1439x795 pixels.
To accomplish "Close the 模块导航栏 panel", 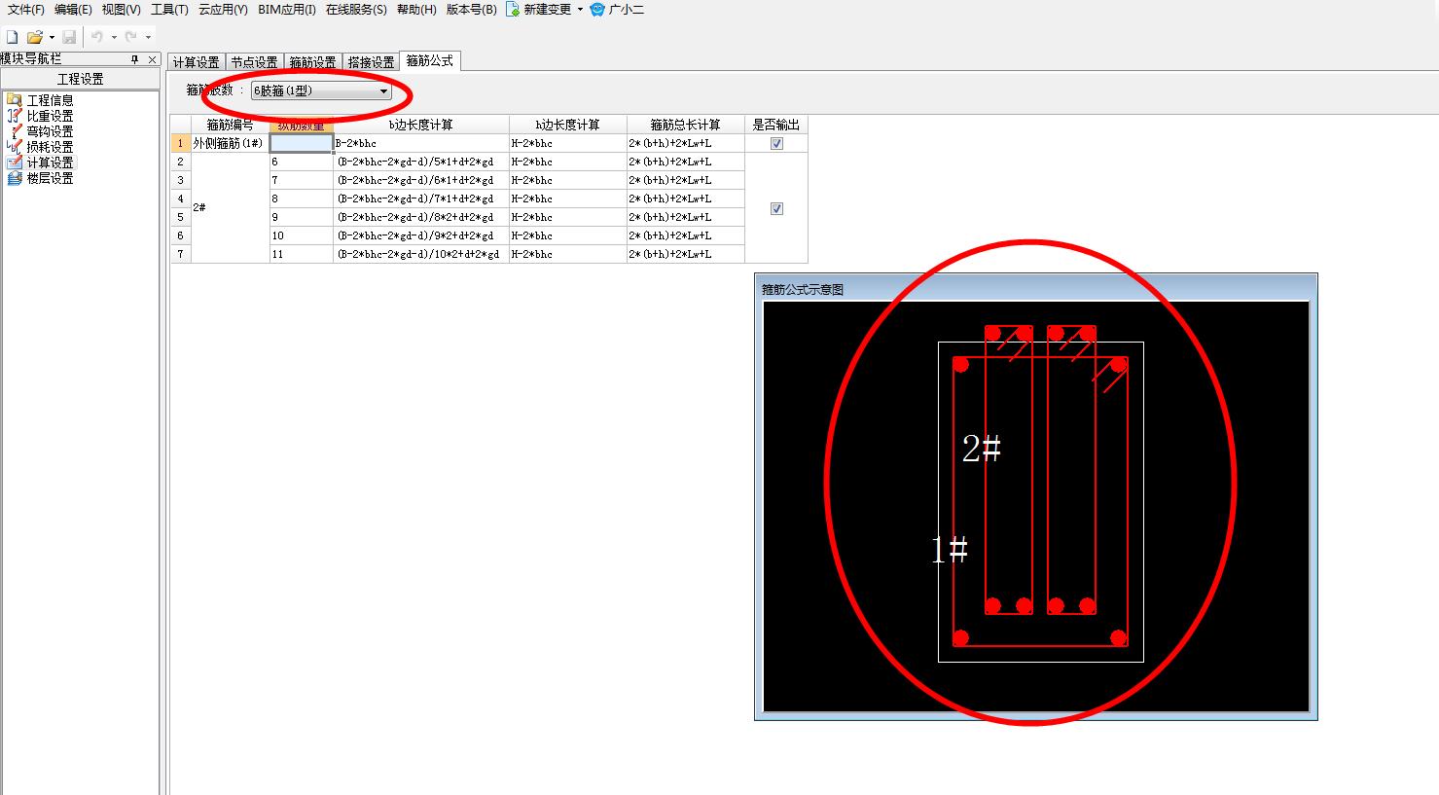I will [x=152, y=59].
